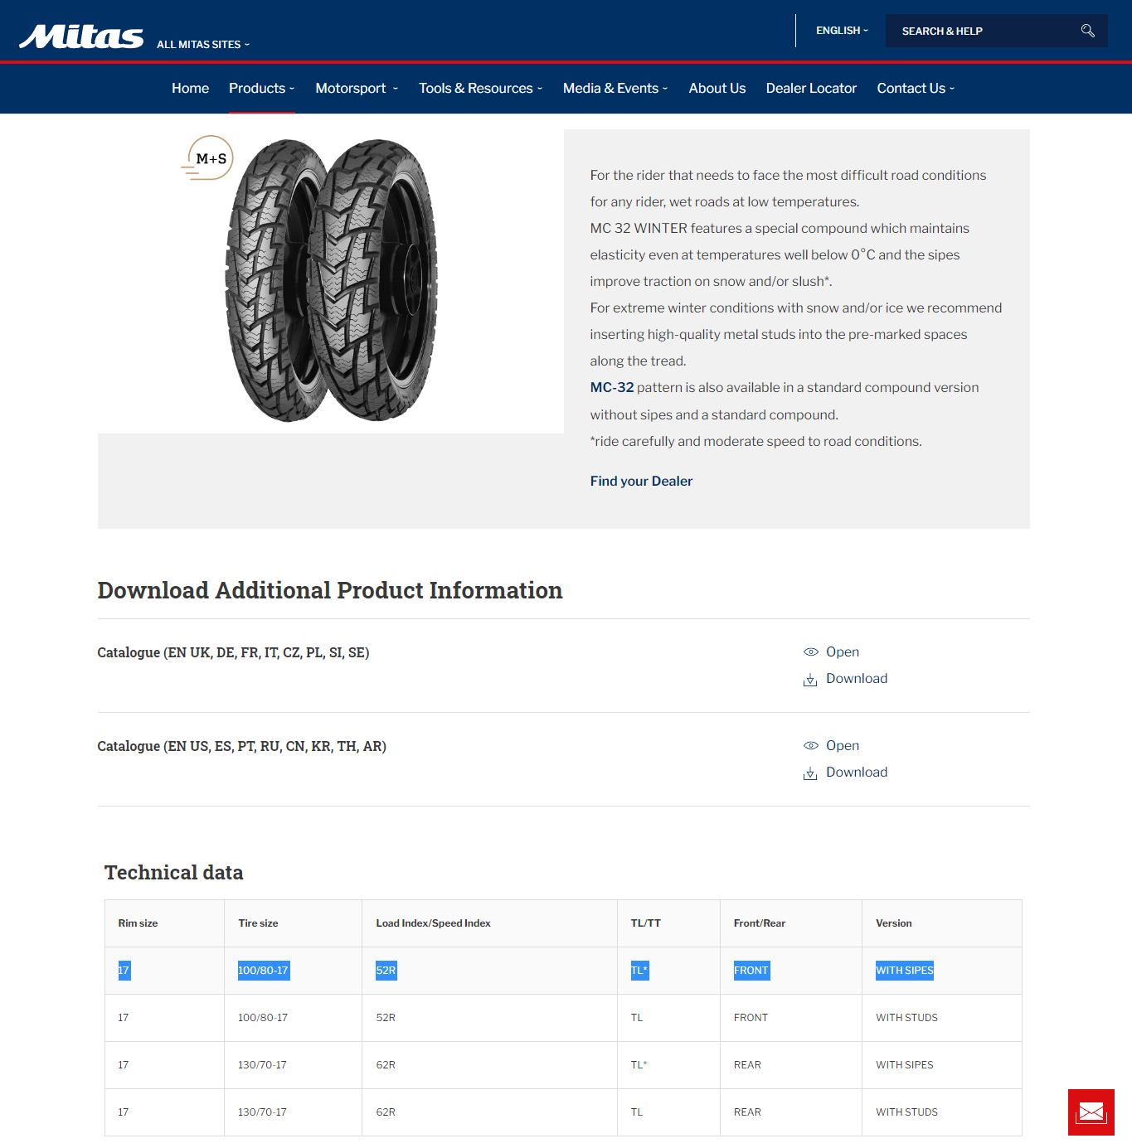The image size is (1132, 1148).
Task: Expand the ENGLISH language dropdown
Action: (842, 31)
